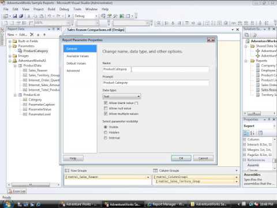Open the Error List tab at the bottom
Viewport: 277px width, 208px height.
point(17,191)
